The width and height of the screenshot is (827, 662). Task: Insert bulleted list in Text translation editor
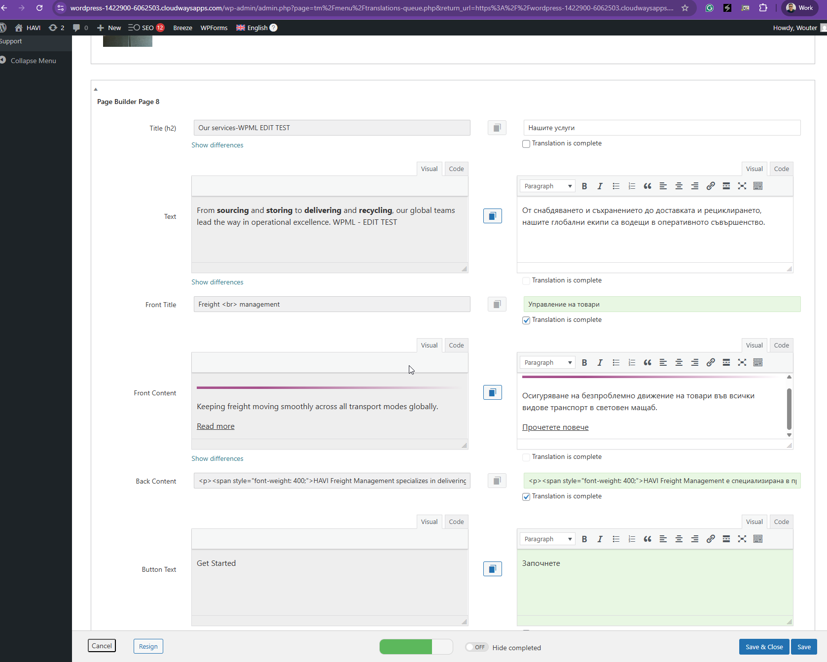(x=616, y=186)
